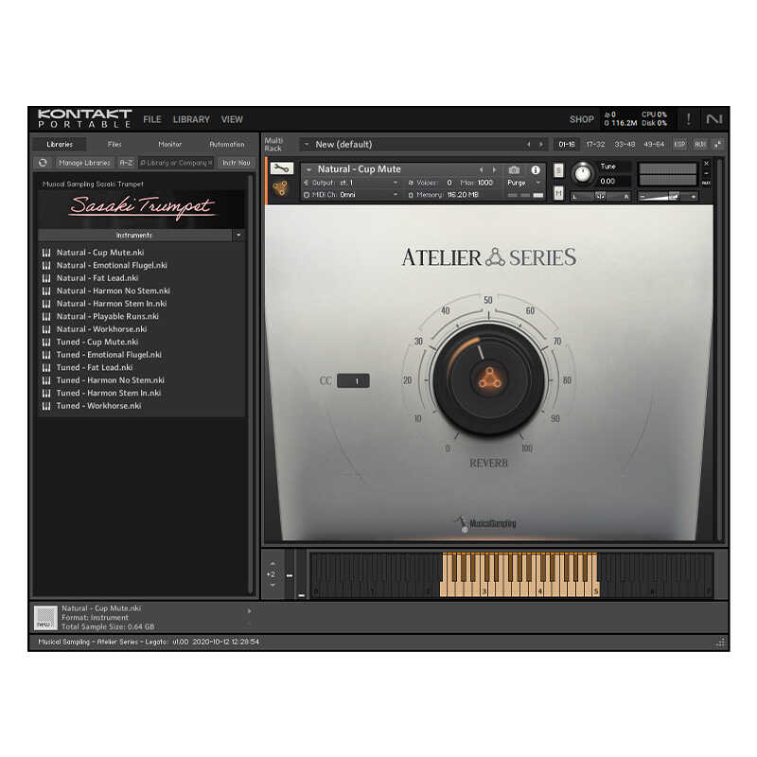Click the pan L/R slider
757x757 pixels.
(x=601, y=197)
